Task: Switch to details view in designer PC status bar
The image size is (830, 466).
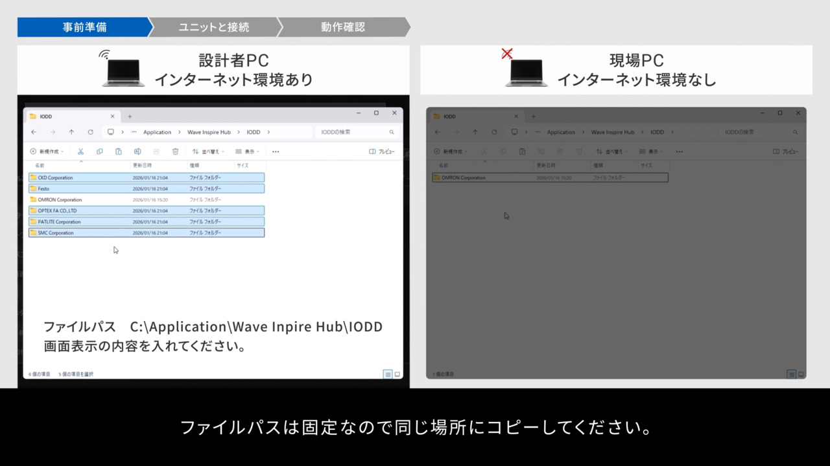Action: [388, 374]
